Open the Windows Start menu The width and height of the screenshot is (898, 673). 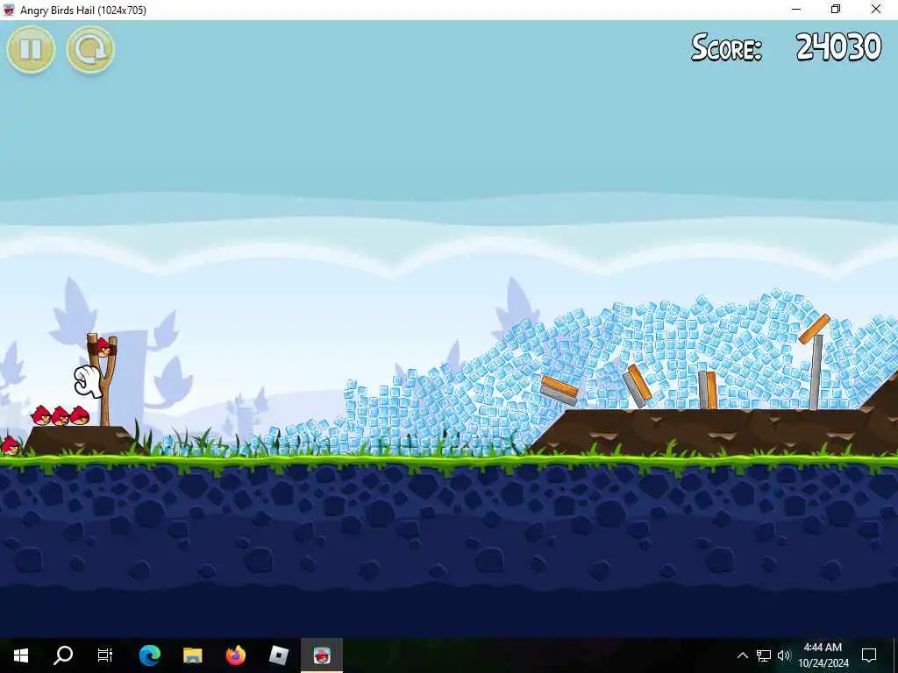21,655
